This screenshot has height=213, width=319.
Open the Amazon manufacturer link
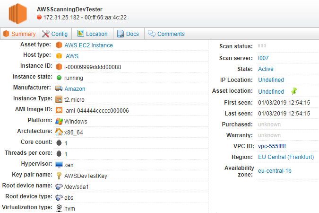click(75, 89)
